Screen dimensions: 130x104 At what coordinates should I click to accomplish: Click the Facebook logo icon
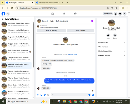coord(3,14)
